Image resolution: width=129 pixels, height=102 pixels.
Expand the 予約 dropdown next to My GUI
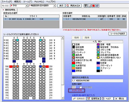click(26, 6)
